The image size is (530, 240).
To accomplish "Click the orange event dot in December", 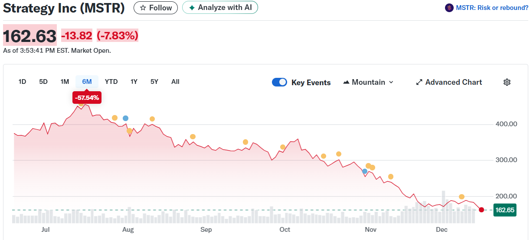I will pyautogui.click(x=461, y=197).
